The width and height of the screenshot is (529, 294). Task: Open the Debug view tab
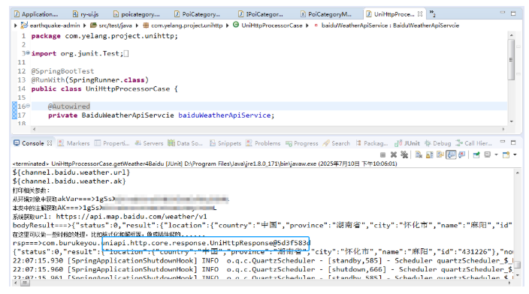[x=437, y=143]
